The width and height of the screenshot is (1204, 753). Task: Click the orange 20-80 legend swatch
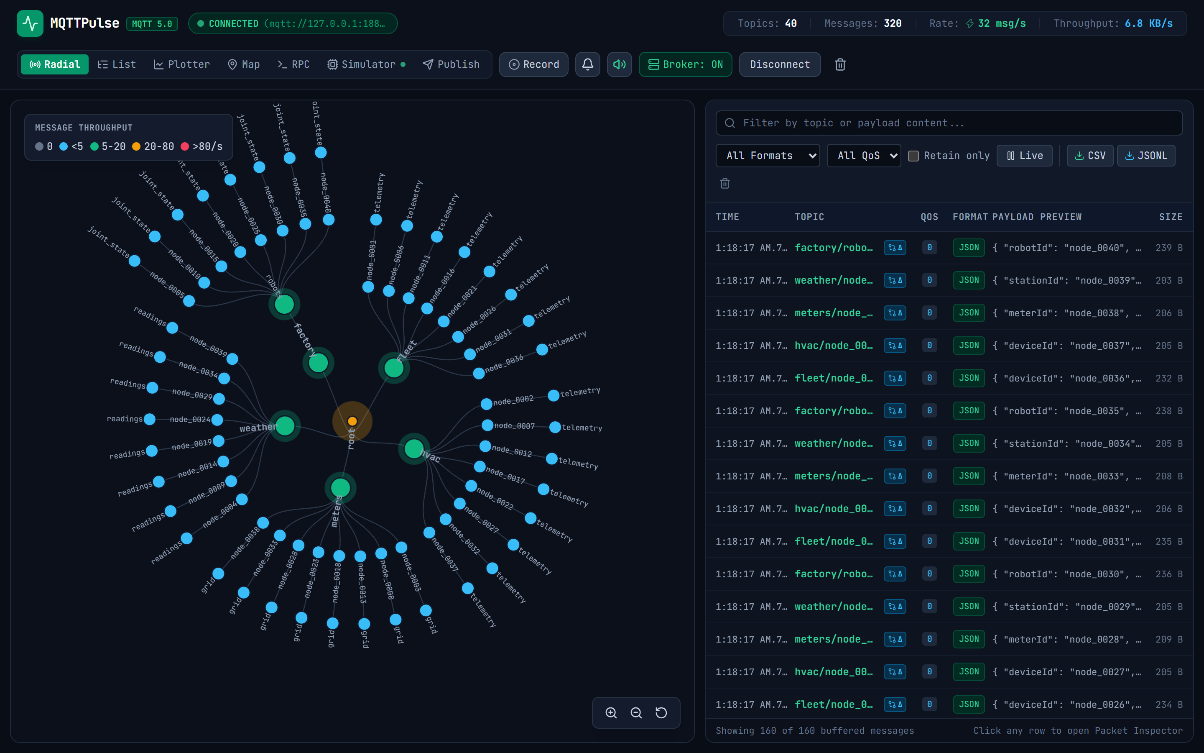[x=136, y=146]
